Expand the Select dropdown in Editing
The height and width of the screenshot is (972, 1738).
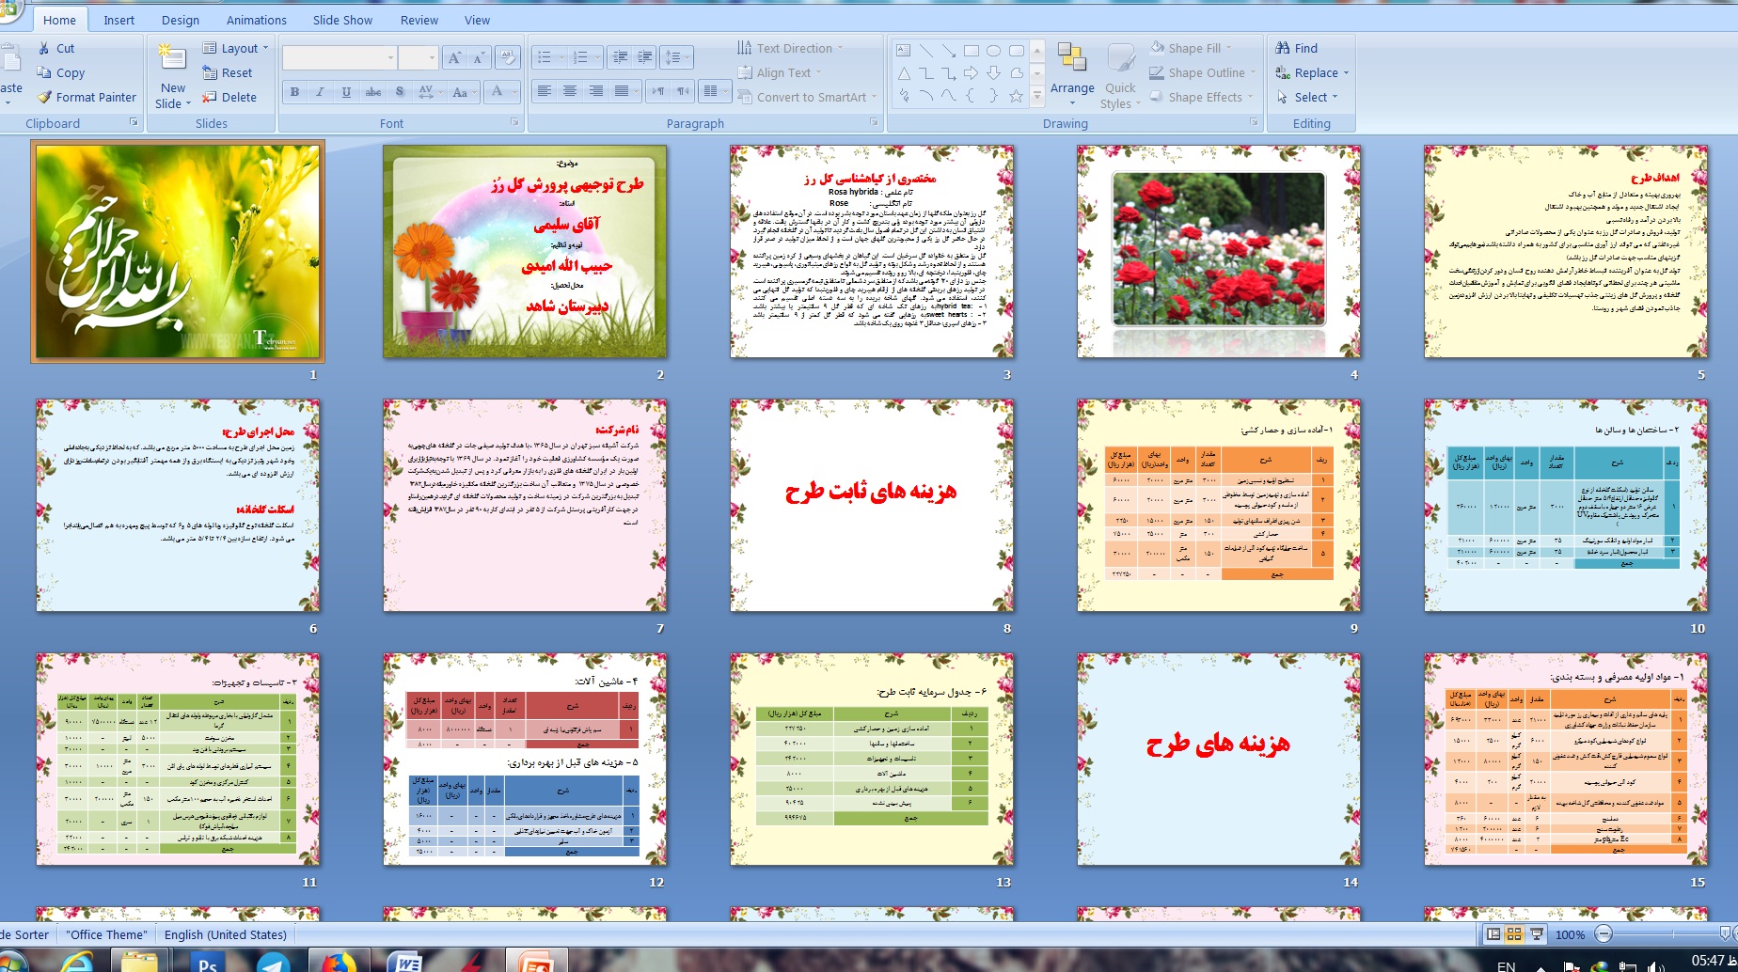(x=1335, y=97)
